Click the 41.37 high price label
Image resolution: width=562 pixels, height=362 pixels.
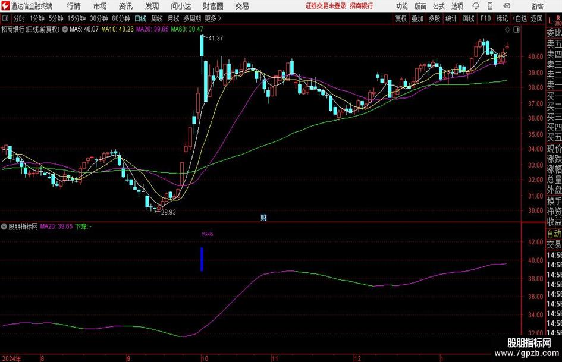pyautogui.click(x=215, y=38)
